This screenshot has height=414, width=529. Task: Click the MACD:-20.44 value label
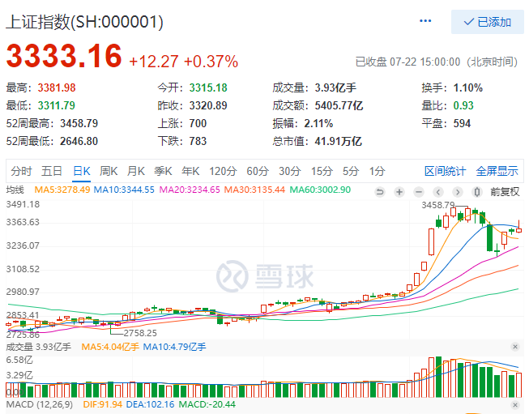pyautogui.click(x=207, y=404)
